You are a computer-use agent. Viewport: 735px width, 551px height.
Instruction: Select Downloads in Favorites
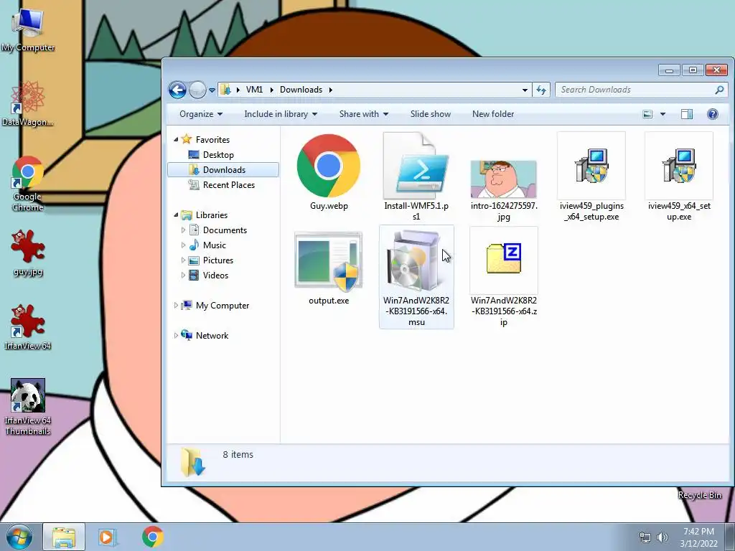pos(223,169)
